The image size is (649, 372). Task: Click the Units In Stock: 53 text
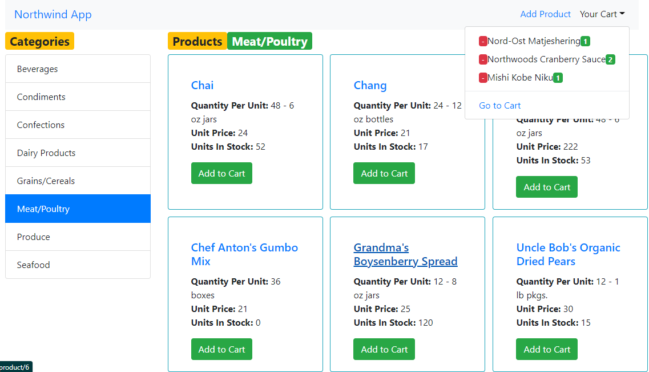pyautogui.click(x=553, y=161)
